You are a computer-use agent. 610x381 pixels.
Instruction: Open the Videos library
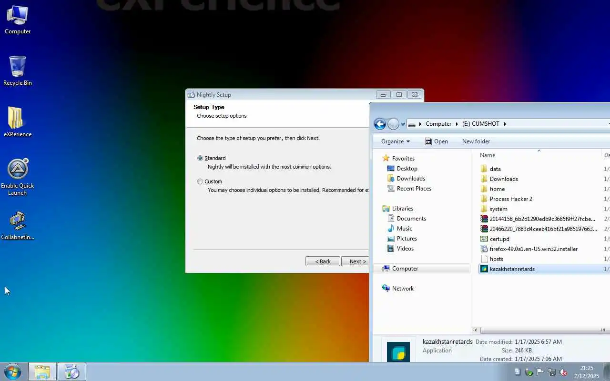[405, 249]
